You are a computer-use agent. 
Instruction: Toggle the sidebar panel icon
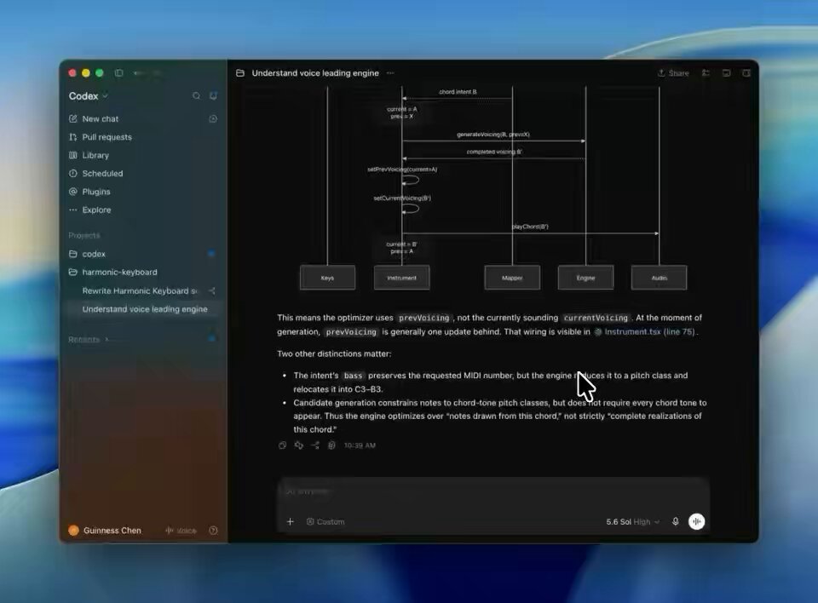(119, 73)
